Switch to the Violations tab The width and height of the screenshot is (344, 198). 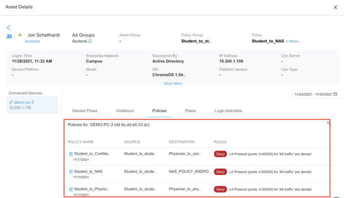coord(124,111)
